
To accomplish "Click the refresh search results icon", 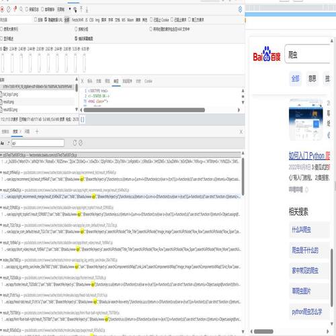I will pos(75,142).
